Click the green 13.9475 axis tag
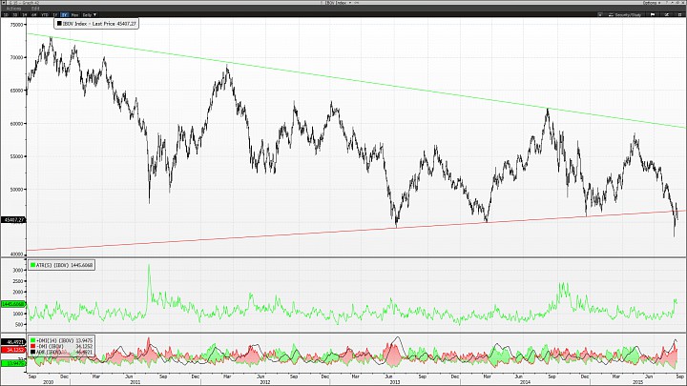Viewport: 687px width, 386px height. pos(13,363)
